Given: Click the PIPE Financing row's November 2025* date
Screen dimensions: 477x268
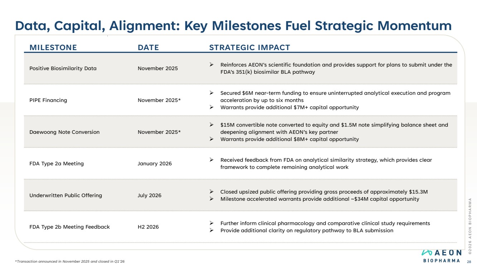Looking at the screenshot, I should (159, 100).
